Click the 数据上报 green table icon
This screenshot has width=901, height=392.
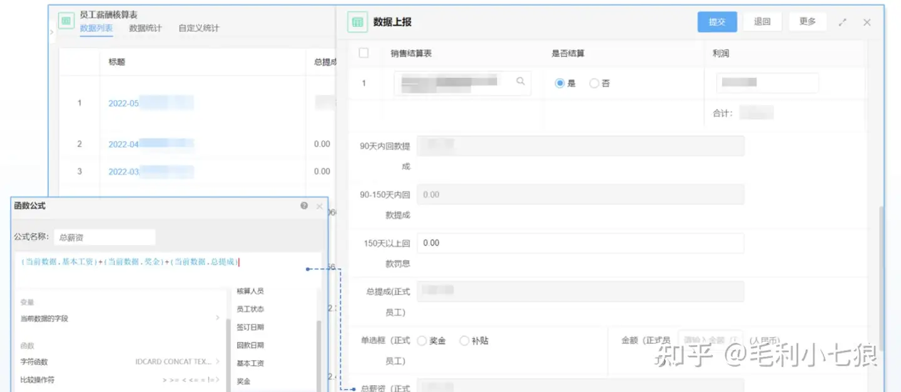point(357,22)
